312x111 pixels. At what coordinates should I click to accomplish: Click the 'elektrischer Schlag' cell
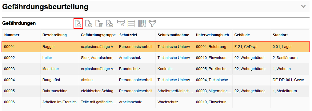pos(98,91)
